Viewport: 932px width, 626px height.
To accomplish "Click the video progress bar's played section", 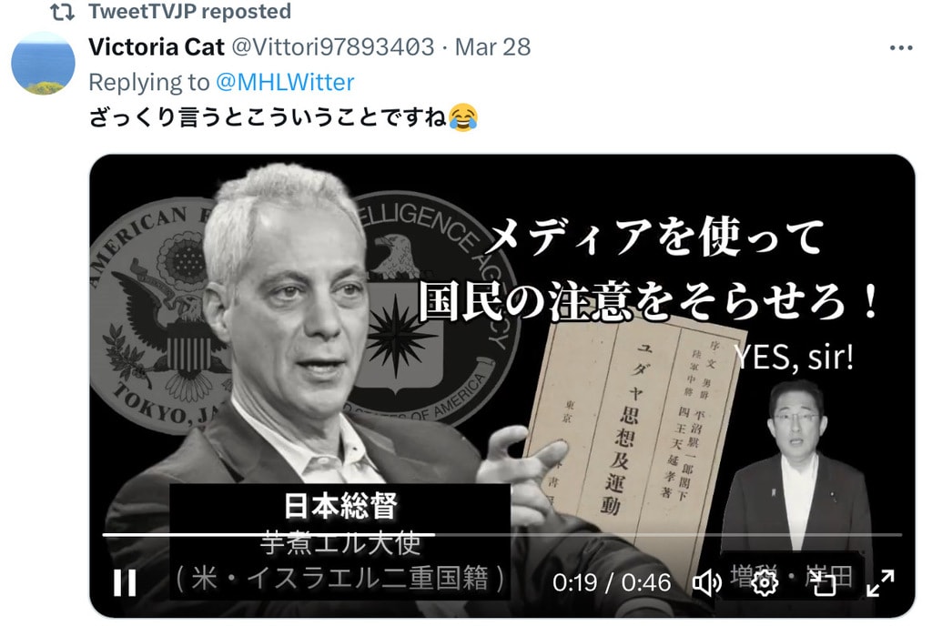I will coord(268,534).
